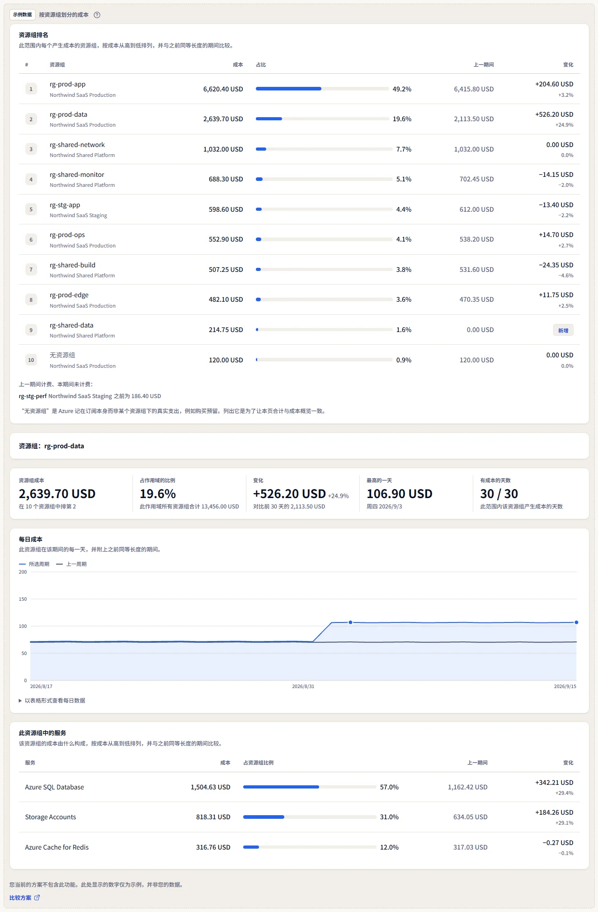Image resolution: width=598 pixels, height=912 pixels.
Task: Choose the rg-shared-monitor resource group
Action: click(x=299, y=179)
